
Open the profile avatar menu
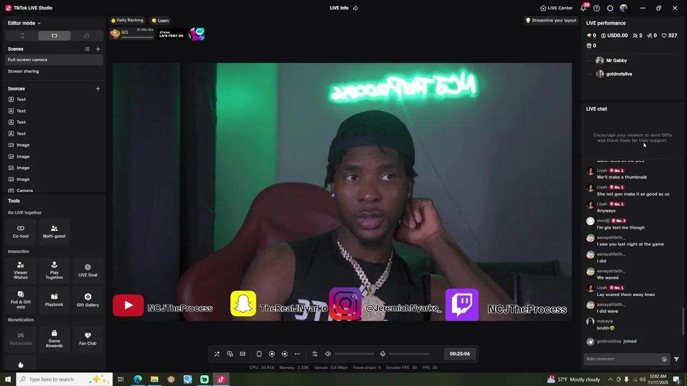(x=624, y=8)
